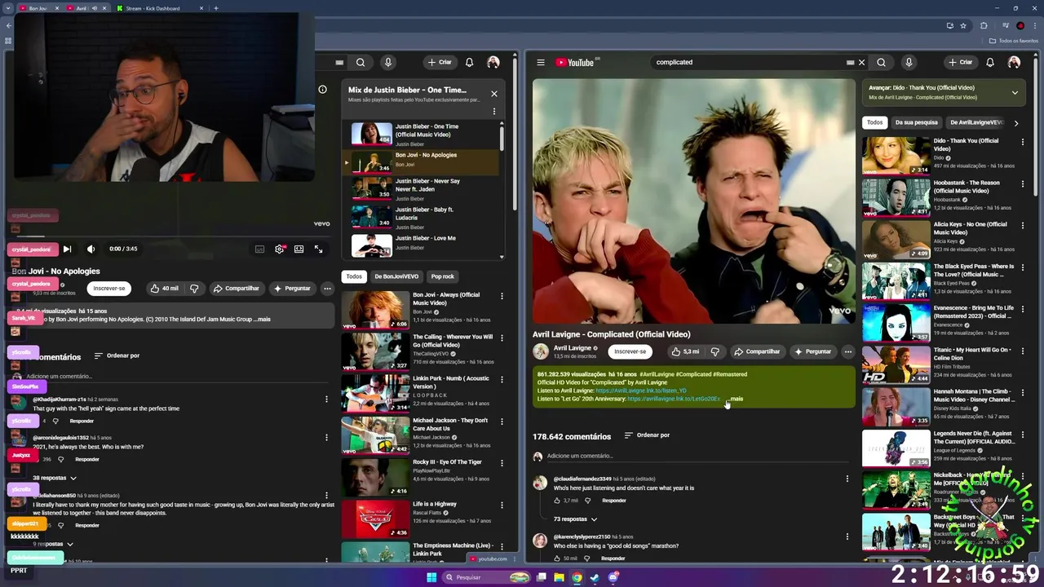Open the Chrome three-dot menu
Viewport: 1044px width, 587px height.
pyautogui.click(x=1037, y=26)
